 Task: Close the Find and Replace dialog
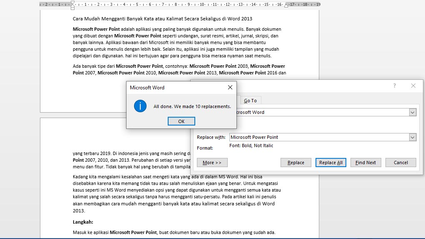(x=413, y=86)
